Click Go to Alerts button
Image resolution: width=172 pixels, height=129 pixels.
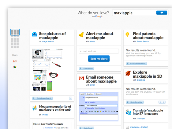[87, 68]
